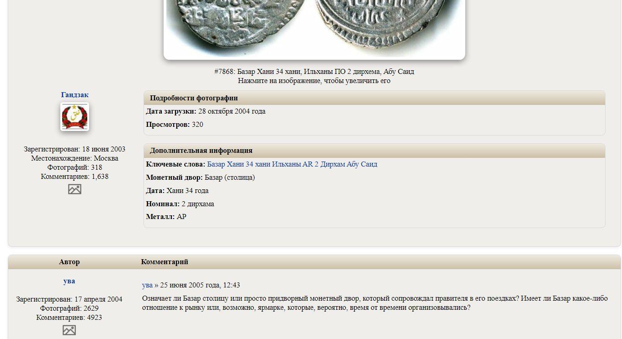Select the Автор column header
This screenshot has height=339, width=622.
click(x=69, y=262)
